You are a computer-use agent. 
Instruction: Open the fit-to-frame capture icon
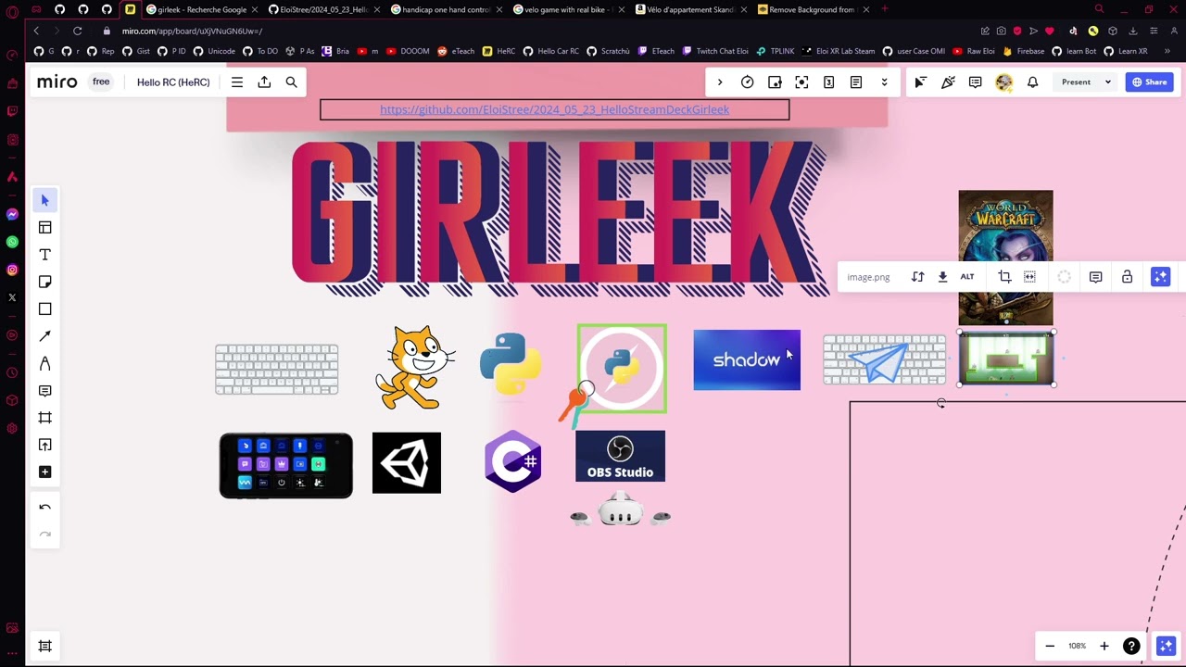(801, 82)
